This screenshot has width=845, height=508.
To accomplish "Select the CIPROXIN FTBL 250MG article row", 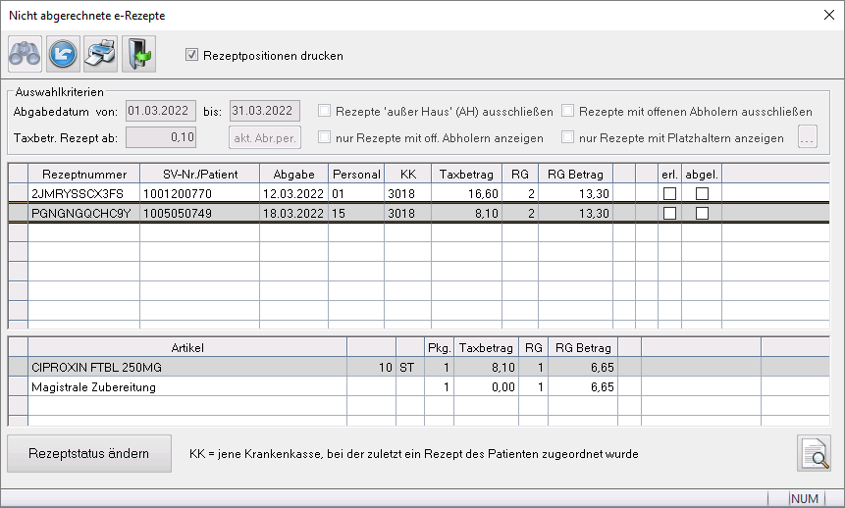I will (186, 368).
